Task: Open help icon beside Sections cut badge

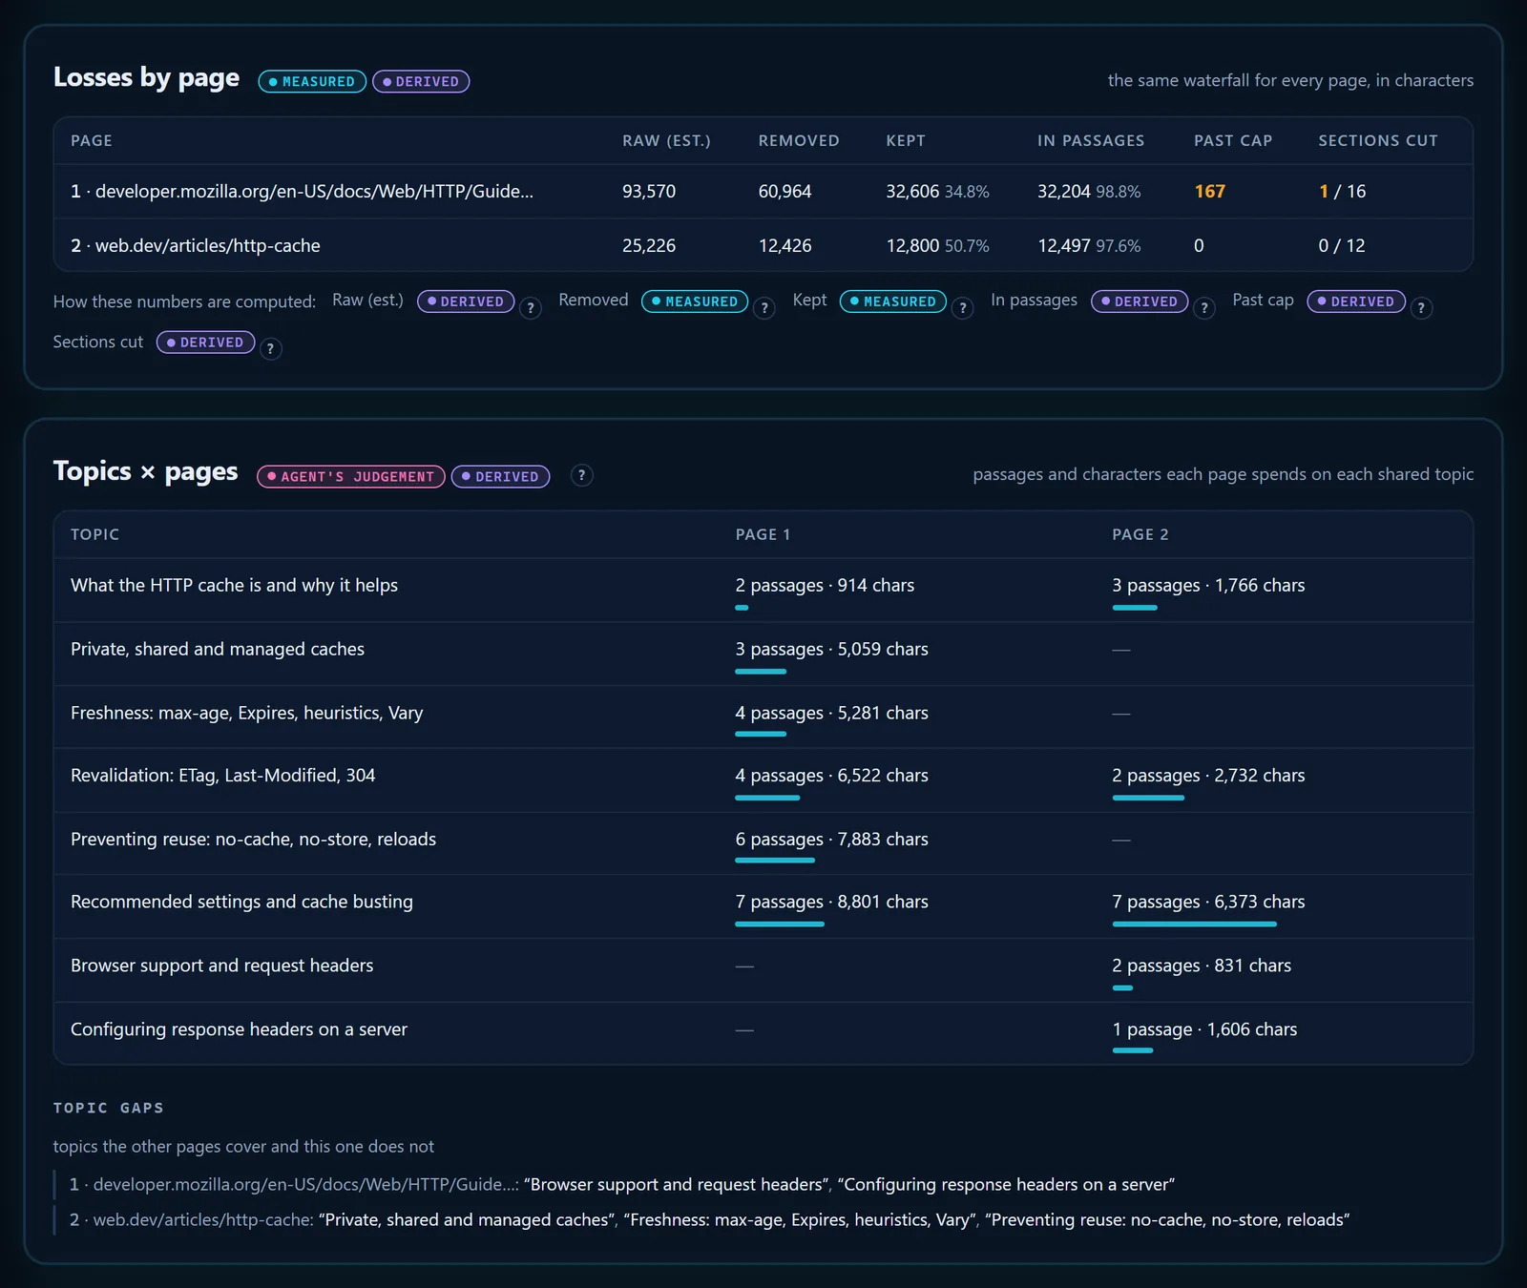Action: pyautogui.click(x=270, y=349)
